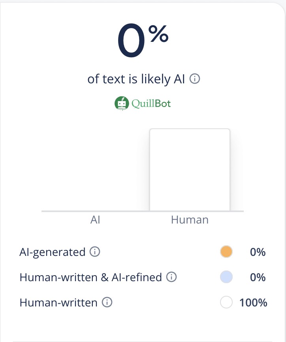Click info icon beside Human-written label
Screen dimensions: 286x342
(107, 303)
